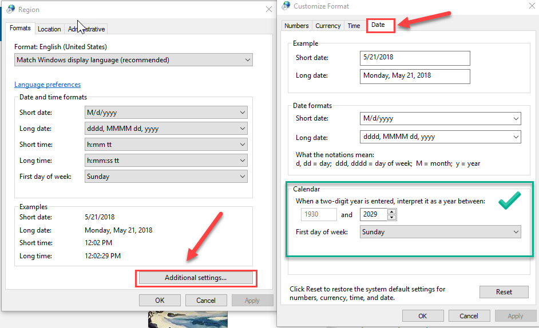The width and height of the screenshot is (539, 328).
Task: Click the 2029 year input field
Action: (x=374, y=214)
